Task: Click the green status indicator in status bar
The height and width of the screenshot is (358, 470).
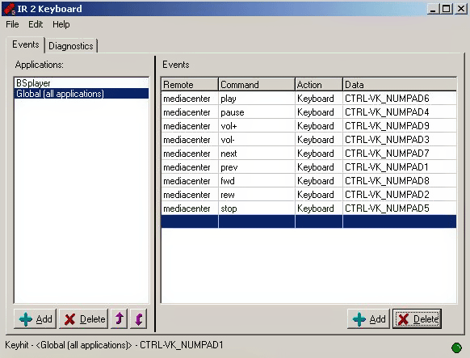Action: (x=456, y=347)
